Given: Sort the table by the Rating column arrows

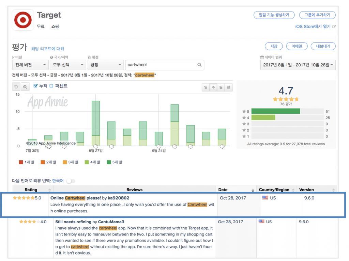Looking at the screenshot, I should point(49,190).
